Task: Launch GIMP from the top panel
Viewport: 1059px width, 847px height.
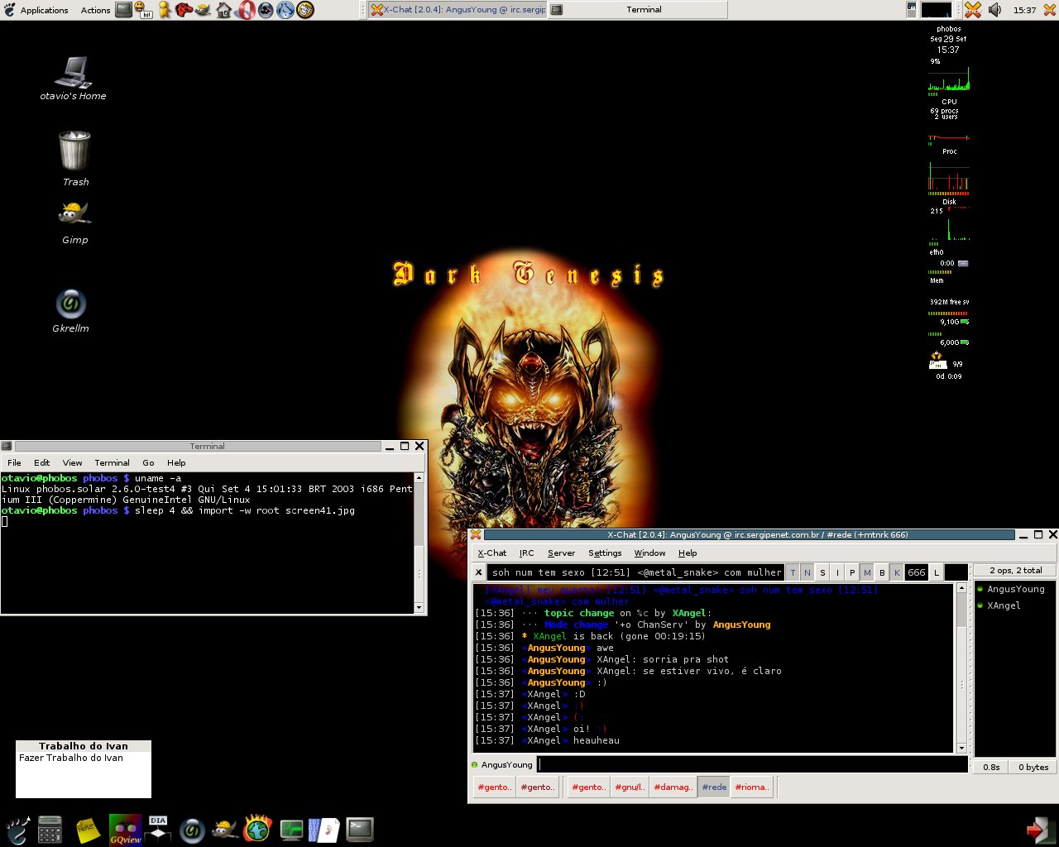Action: 203,10
